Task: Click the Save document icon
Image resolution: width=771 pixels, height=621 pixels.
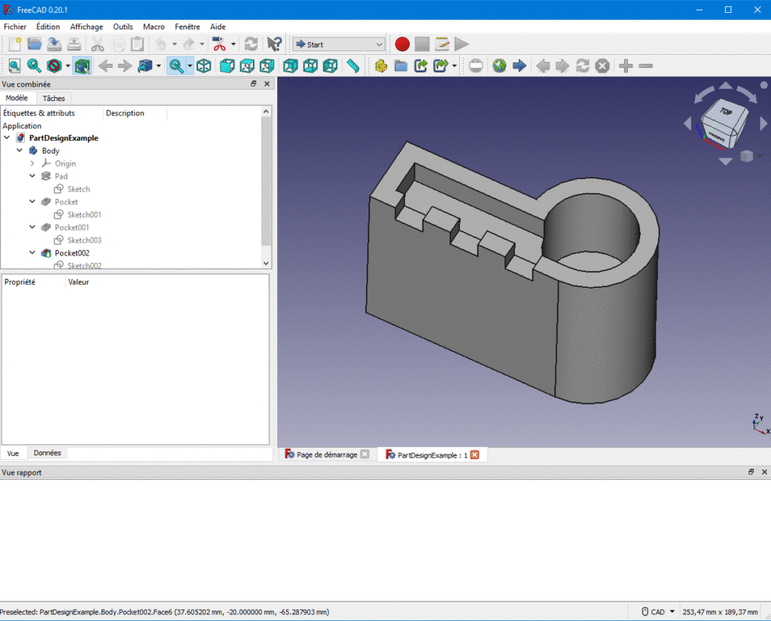Action: (x=54, y=44)
